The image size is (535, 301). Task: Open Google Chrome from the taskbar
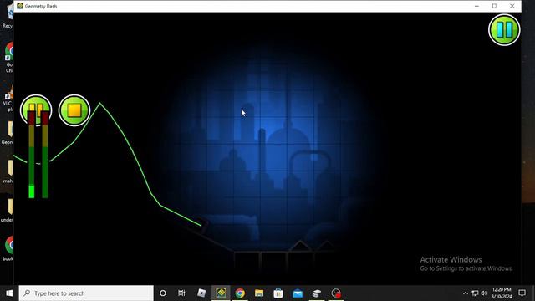click(x=240, y=293)
